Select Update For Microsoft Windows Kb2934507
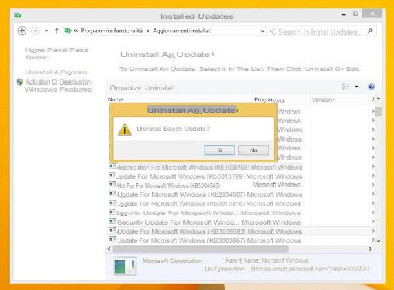 [x=205, y=194]
